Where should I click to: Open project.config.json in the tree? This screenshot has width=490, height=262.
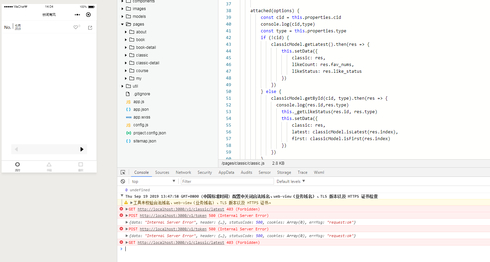pyautogui.click(x=150, y=133)
